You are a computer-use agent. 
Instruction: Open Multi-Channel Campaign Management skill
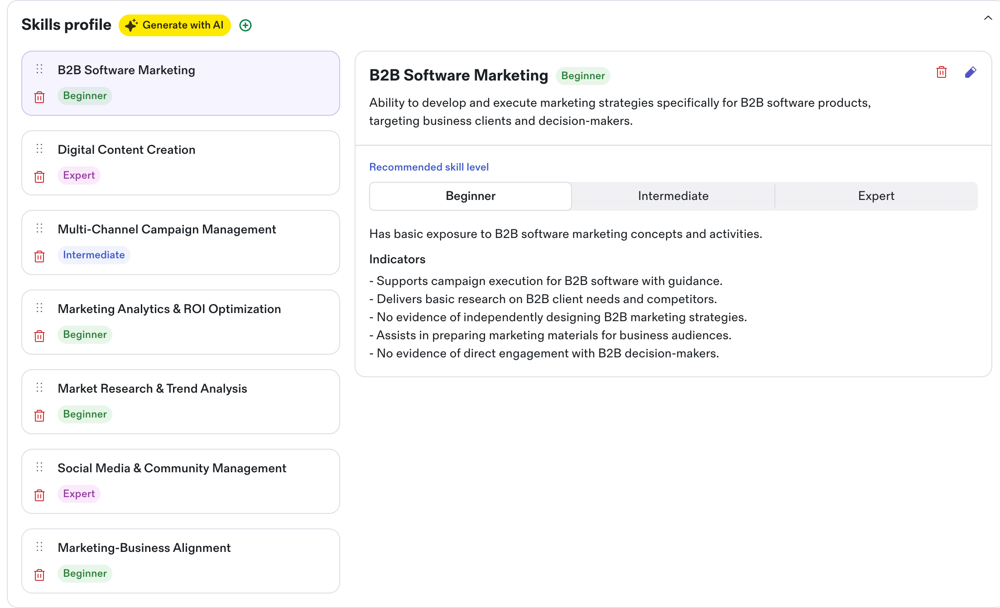tap(181, 242)
